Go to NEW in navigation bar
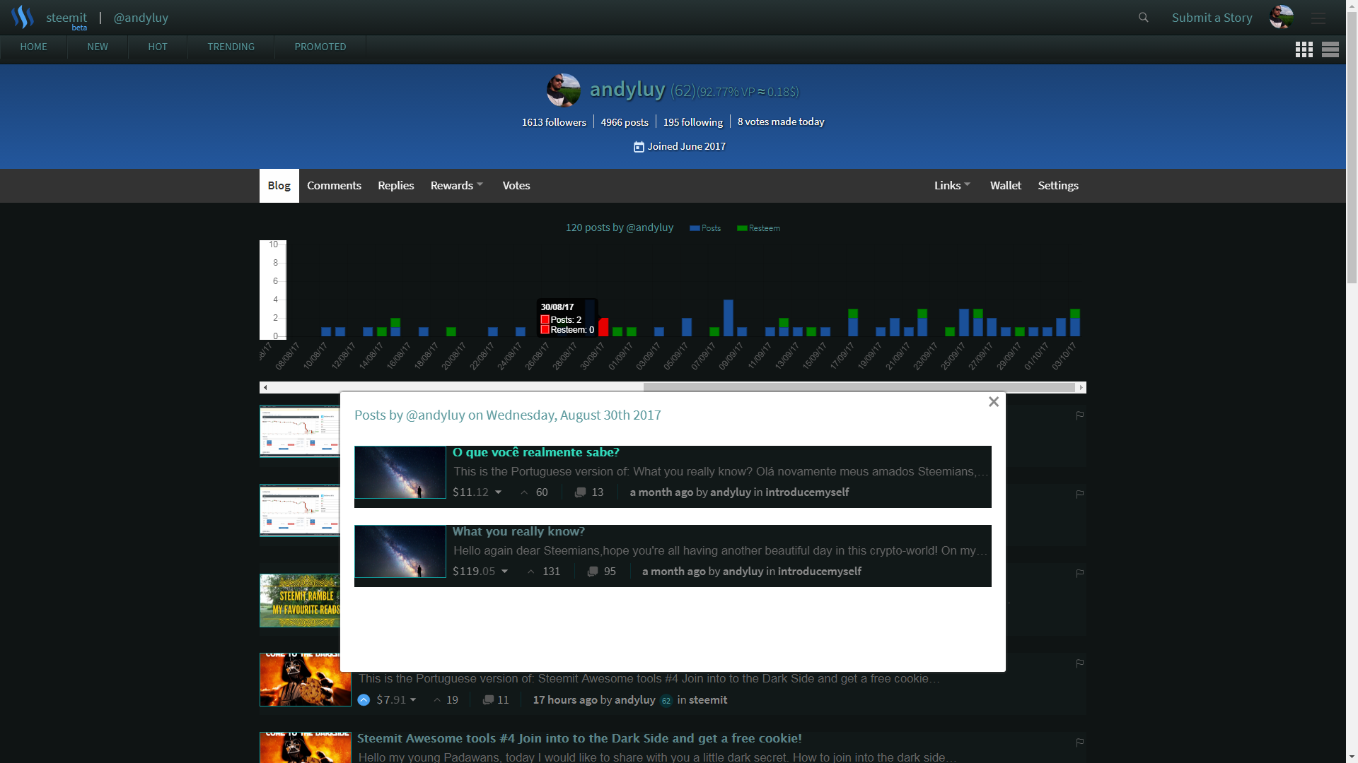The image size is (1358, 763). (x=98, y=47)
